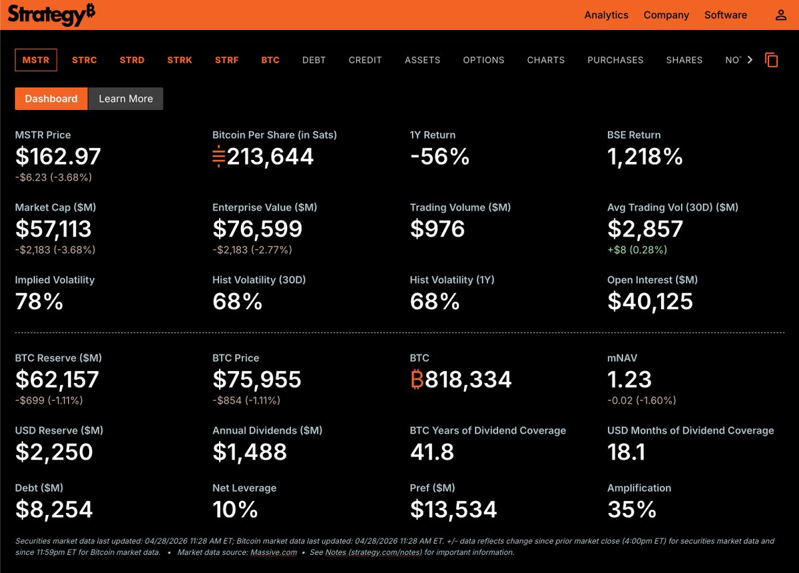Switch to the STRF tab
The image size is (799, 573).
[x=226, y=60]
